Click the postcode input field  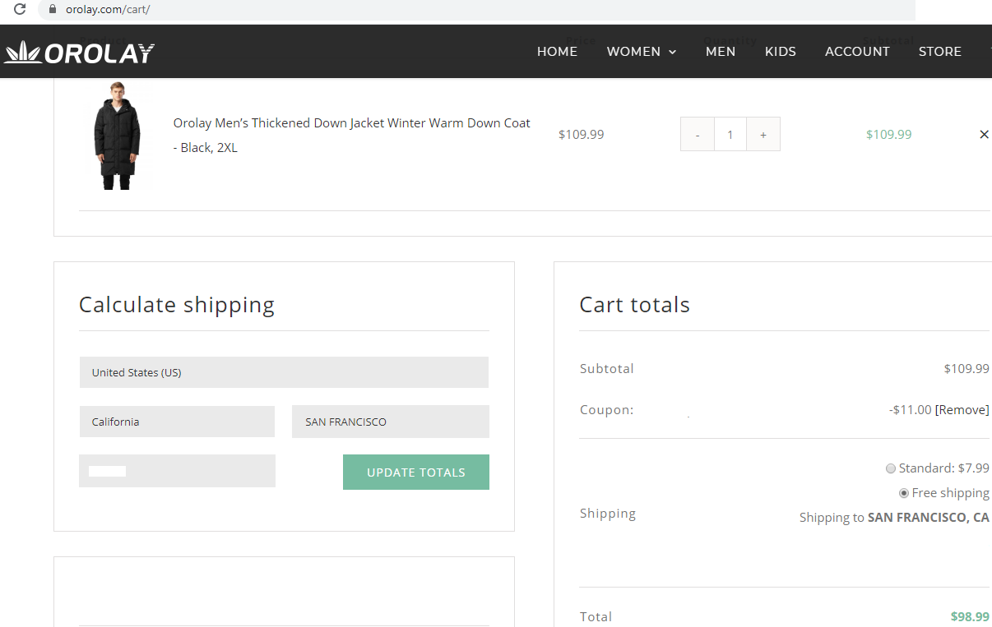(x=177, y=471)
